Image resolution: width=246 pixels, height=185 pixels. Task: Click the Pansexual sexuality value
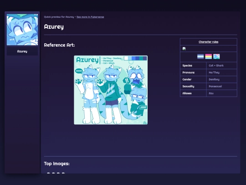pyautogui.click(x=215, y=86)
